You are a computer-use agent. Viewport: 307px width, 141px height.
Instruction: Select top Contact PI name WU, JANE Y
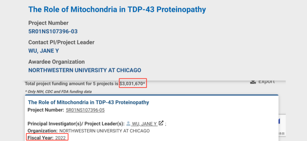coord(44,51)
